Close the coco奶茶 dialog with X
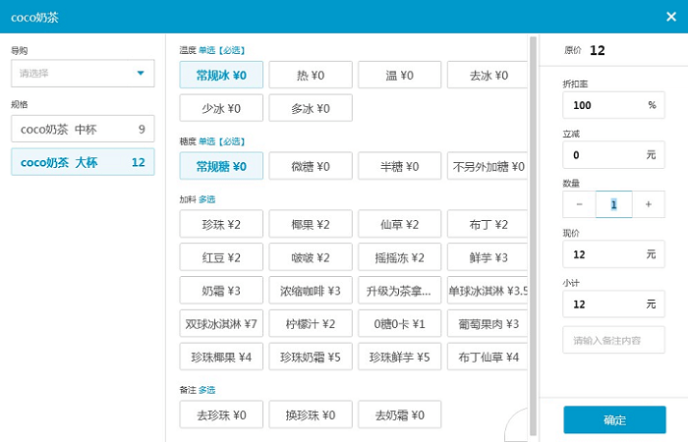 tap(670, 17)
